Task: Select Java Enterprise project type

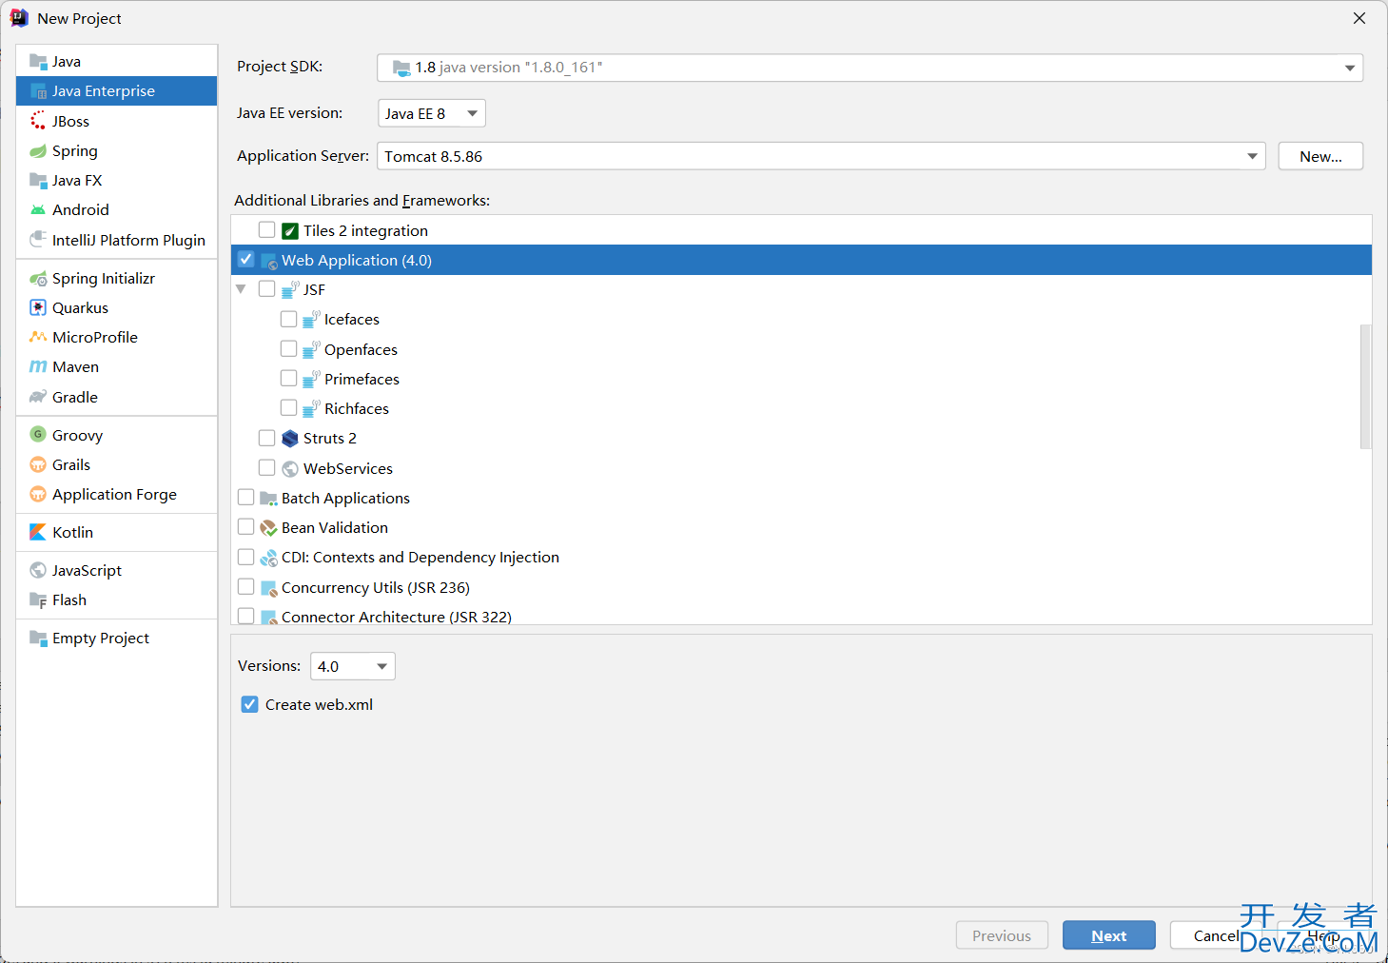Action: (x=117, y=91)
